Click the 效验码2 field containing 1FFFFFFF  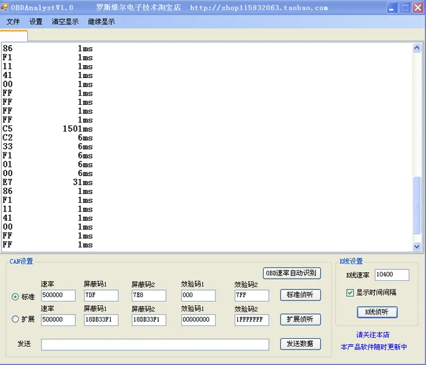[x=252, y=320]
